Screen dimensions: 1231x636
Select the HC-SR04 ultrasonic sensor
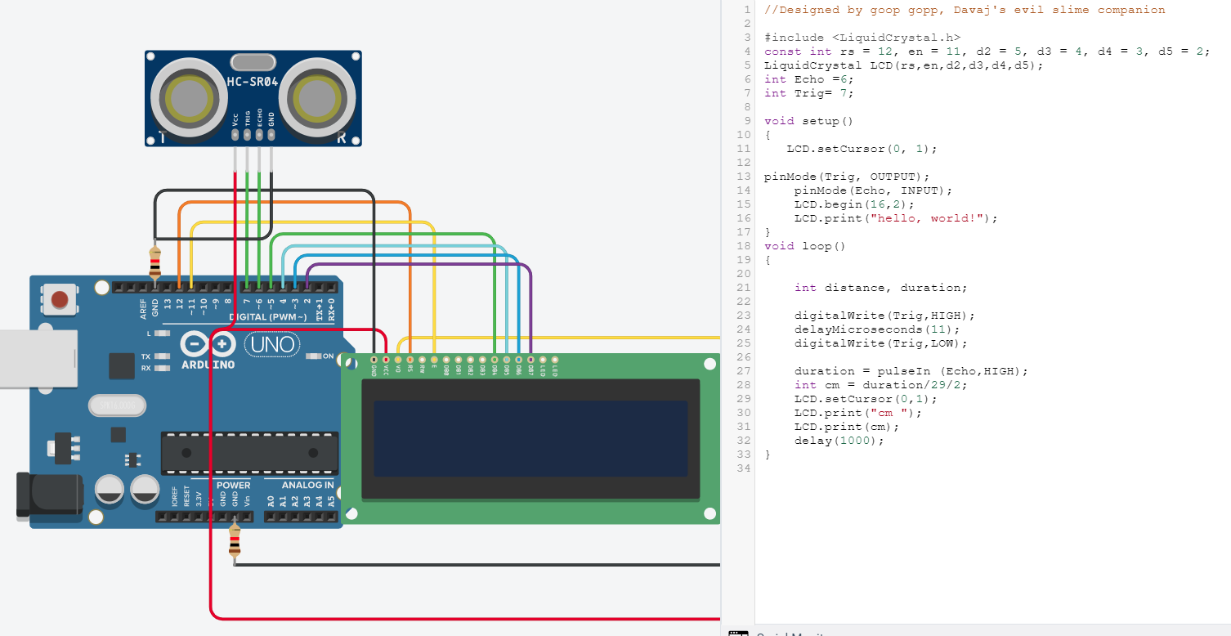(x=253, y=98)
